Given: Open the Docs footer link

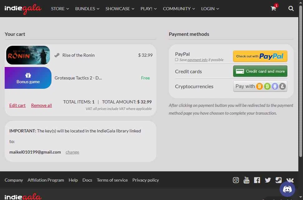Looking at the screenshot, I should pos(87,180).
